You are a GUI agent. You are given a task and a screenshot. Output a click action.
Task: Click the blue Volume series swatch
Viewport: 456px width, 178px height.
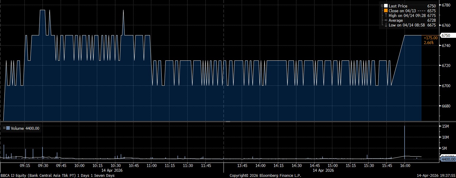coord(8,128)
